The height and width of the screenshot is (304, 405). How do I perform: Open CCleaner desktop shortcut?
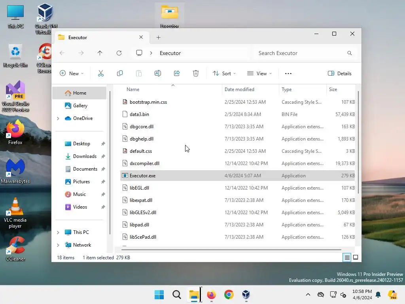pyautogui.click(x=15, y=249)
